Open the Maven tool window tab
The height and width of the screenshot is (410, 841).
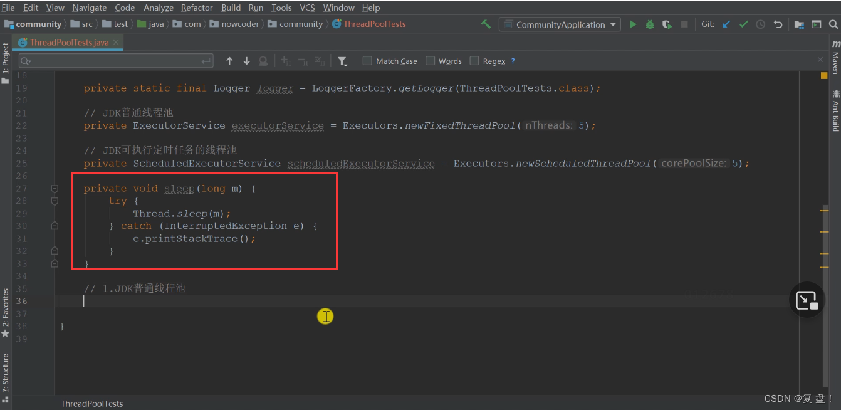tap(835, 57)
